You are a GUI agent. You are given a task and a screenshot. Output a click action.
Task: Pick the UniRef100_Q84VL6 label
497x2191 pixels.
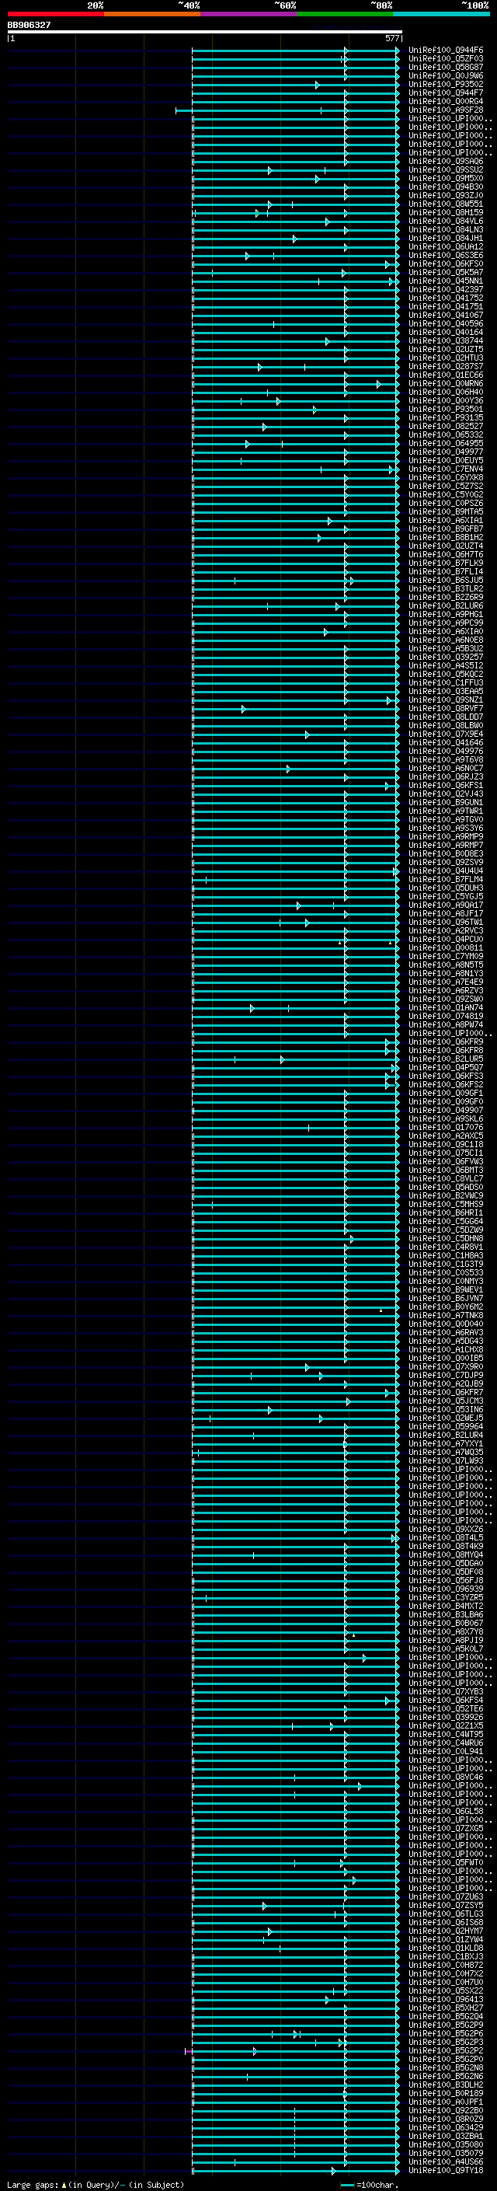click(446, 222)
